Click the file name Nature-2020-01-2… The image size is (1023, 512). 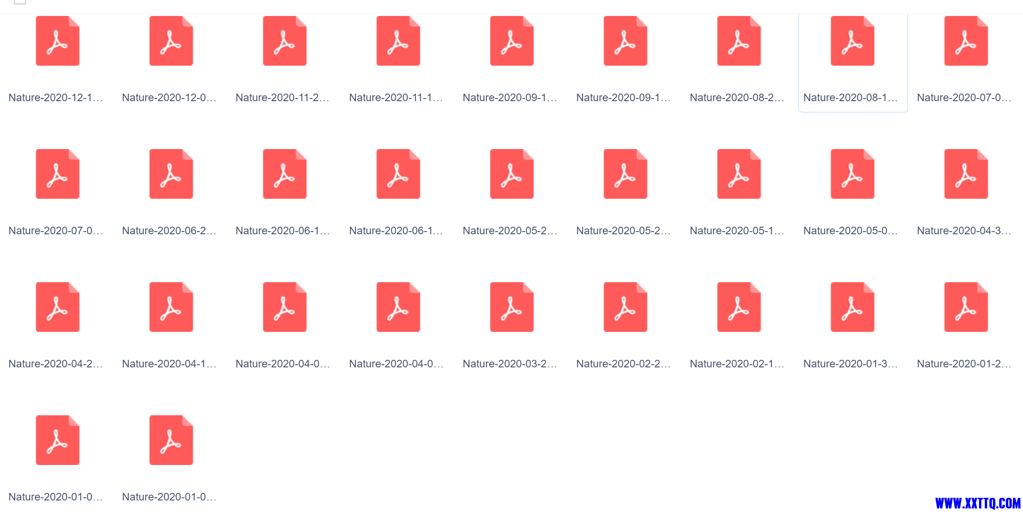tap(964, 364)
